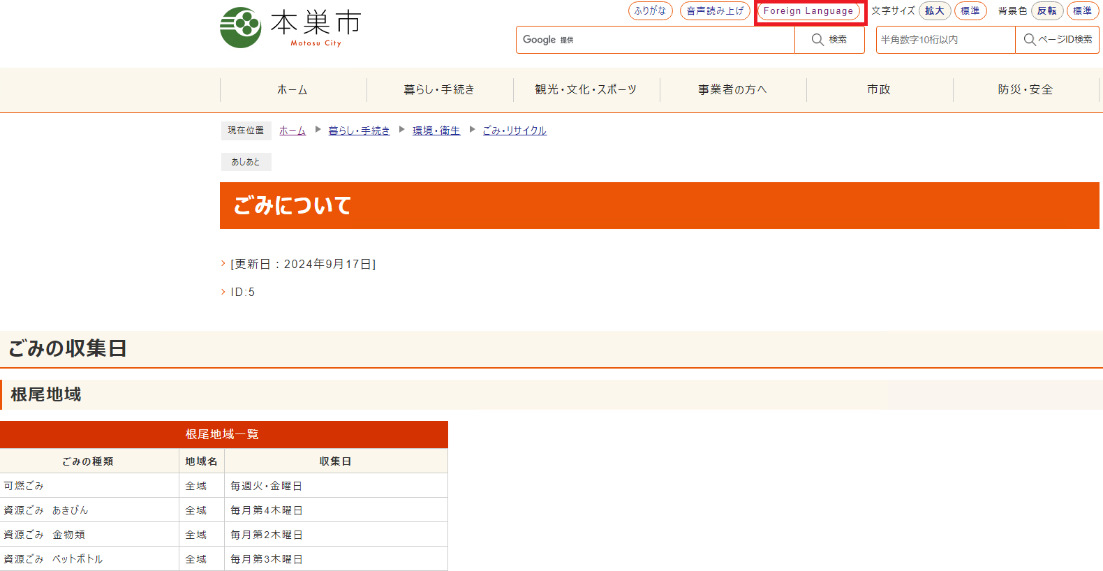Open the ホーム navigation menu item

point(293,90)
